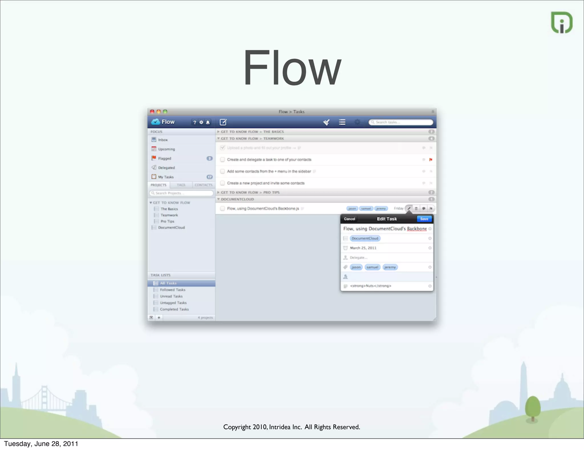Click the 'Search tasks' field
The image size is (584, 450).
click(401, 122)
